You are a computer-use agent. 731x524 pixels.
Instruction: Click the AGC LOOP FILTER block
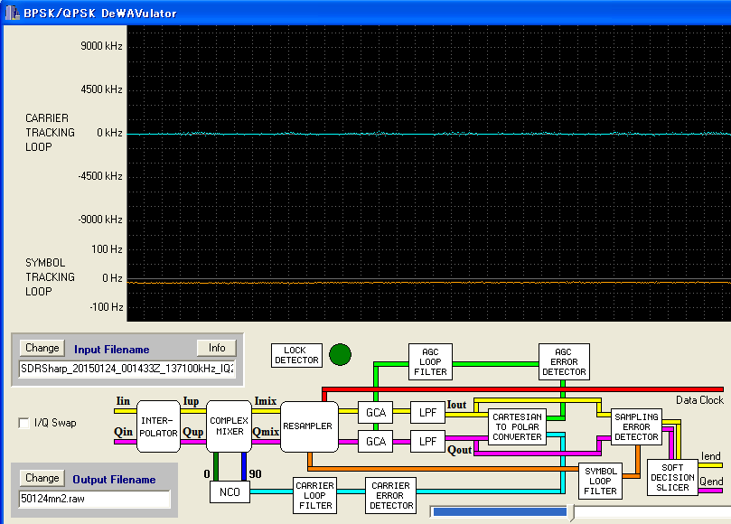(430, 361)
